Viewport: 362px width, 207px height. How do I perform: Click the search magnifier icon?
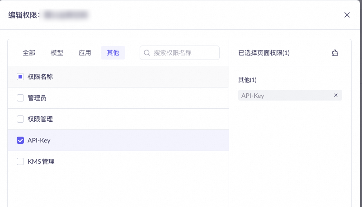point(147,53)
